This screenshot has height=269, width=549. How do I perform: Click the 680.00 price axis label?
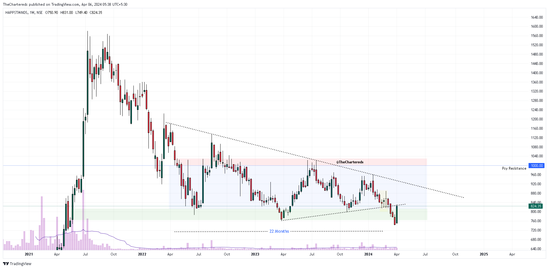(x=536, y=240)
